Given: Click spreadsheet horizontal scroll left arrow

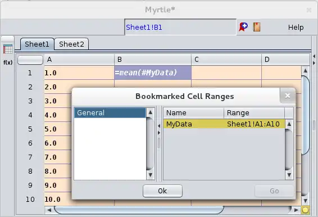Looking at the screenshot, I should pos(49,210).
